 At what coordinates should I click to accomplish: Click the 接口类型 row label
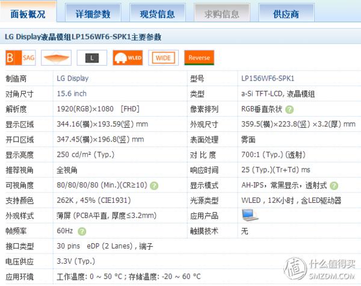point(20,246)
